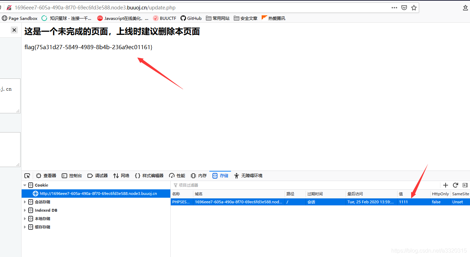Click the cookie row's domain cell
This screenshot has width=470, height=257.
tap(239, 202)
